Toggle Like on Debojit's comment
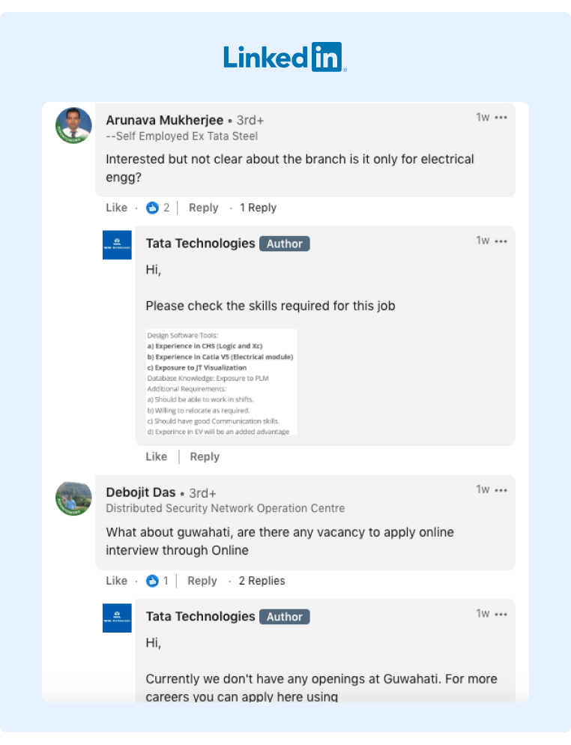Image resolution: width=571 pixels, height=745 pixels. click(116, 581)
